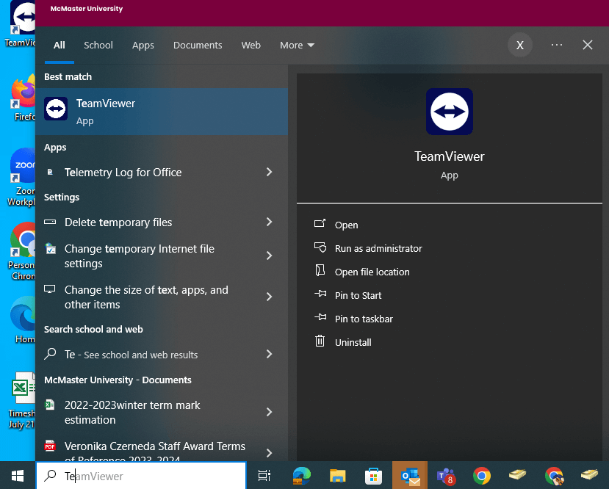Expand Veronika Czerneda document arrow

tap(269, 453)
